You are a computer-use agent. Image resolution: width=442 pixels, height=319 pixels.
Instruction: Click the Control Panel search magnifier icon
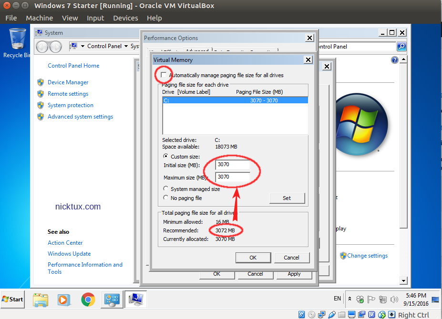[x=401, y=46]
